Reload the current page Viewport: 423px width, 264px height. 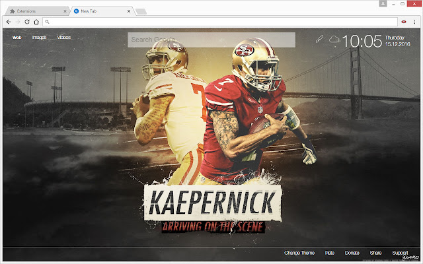click(x=27, y=22)
